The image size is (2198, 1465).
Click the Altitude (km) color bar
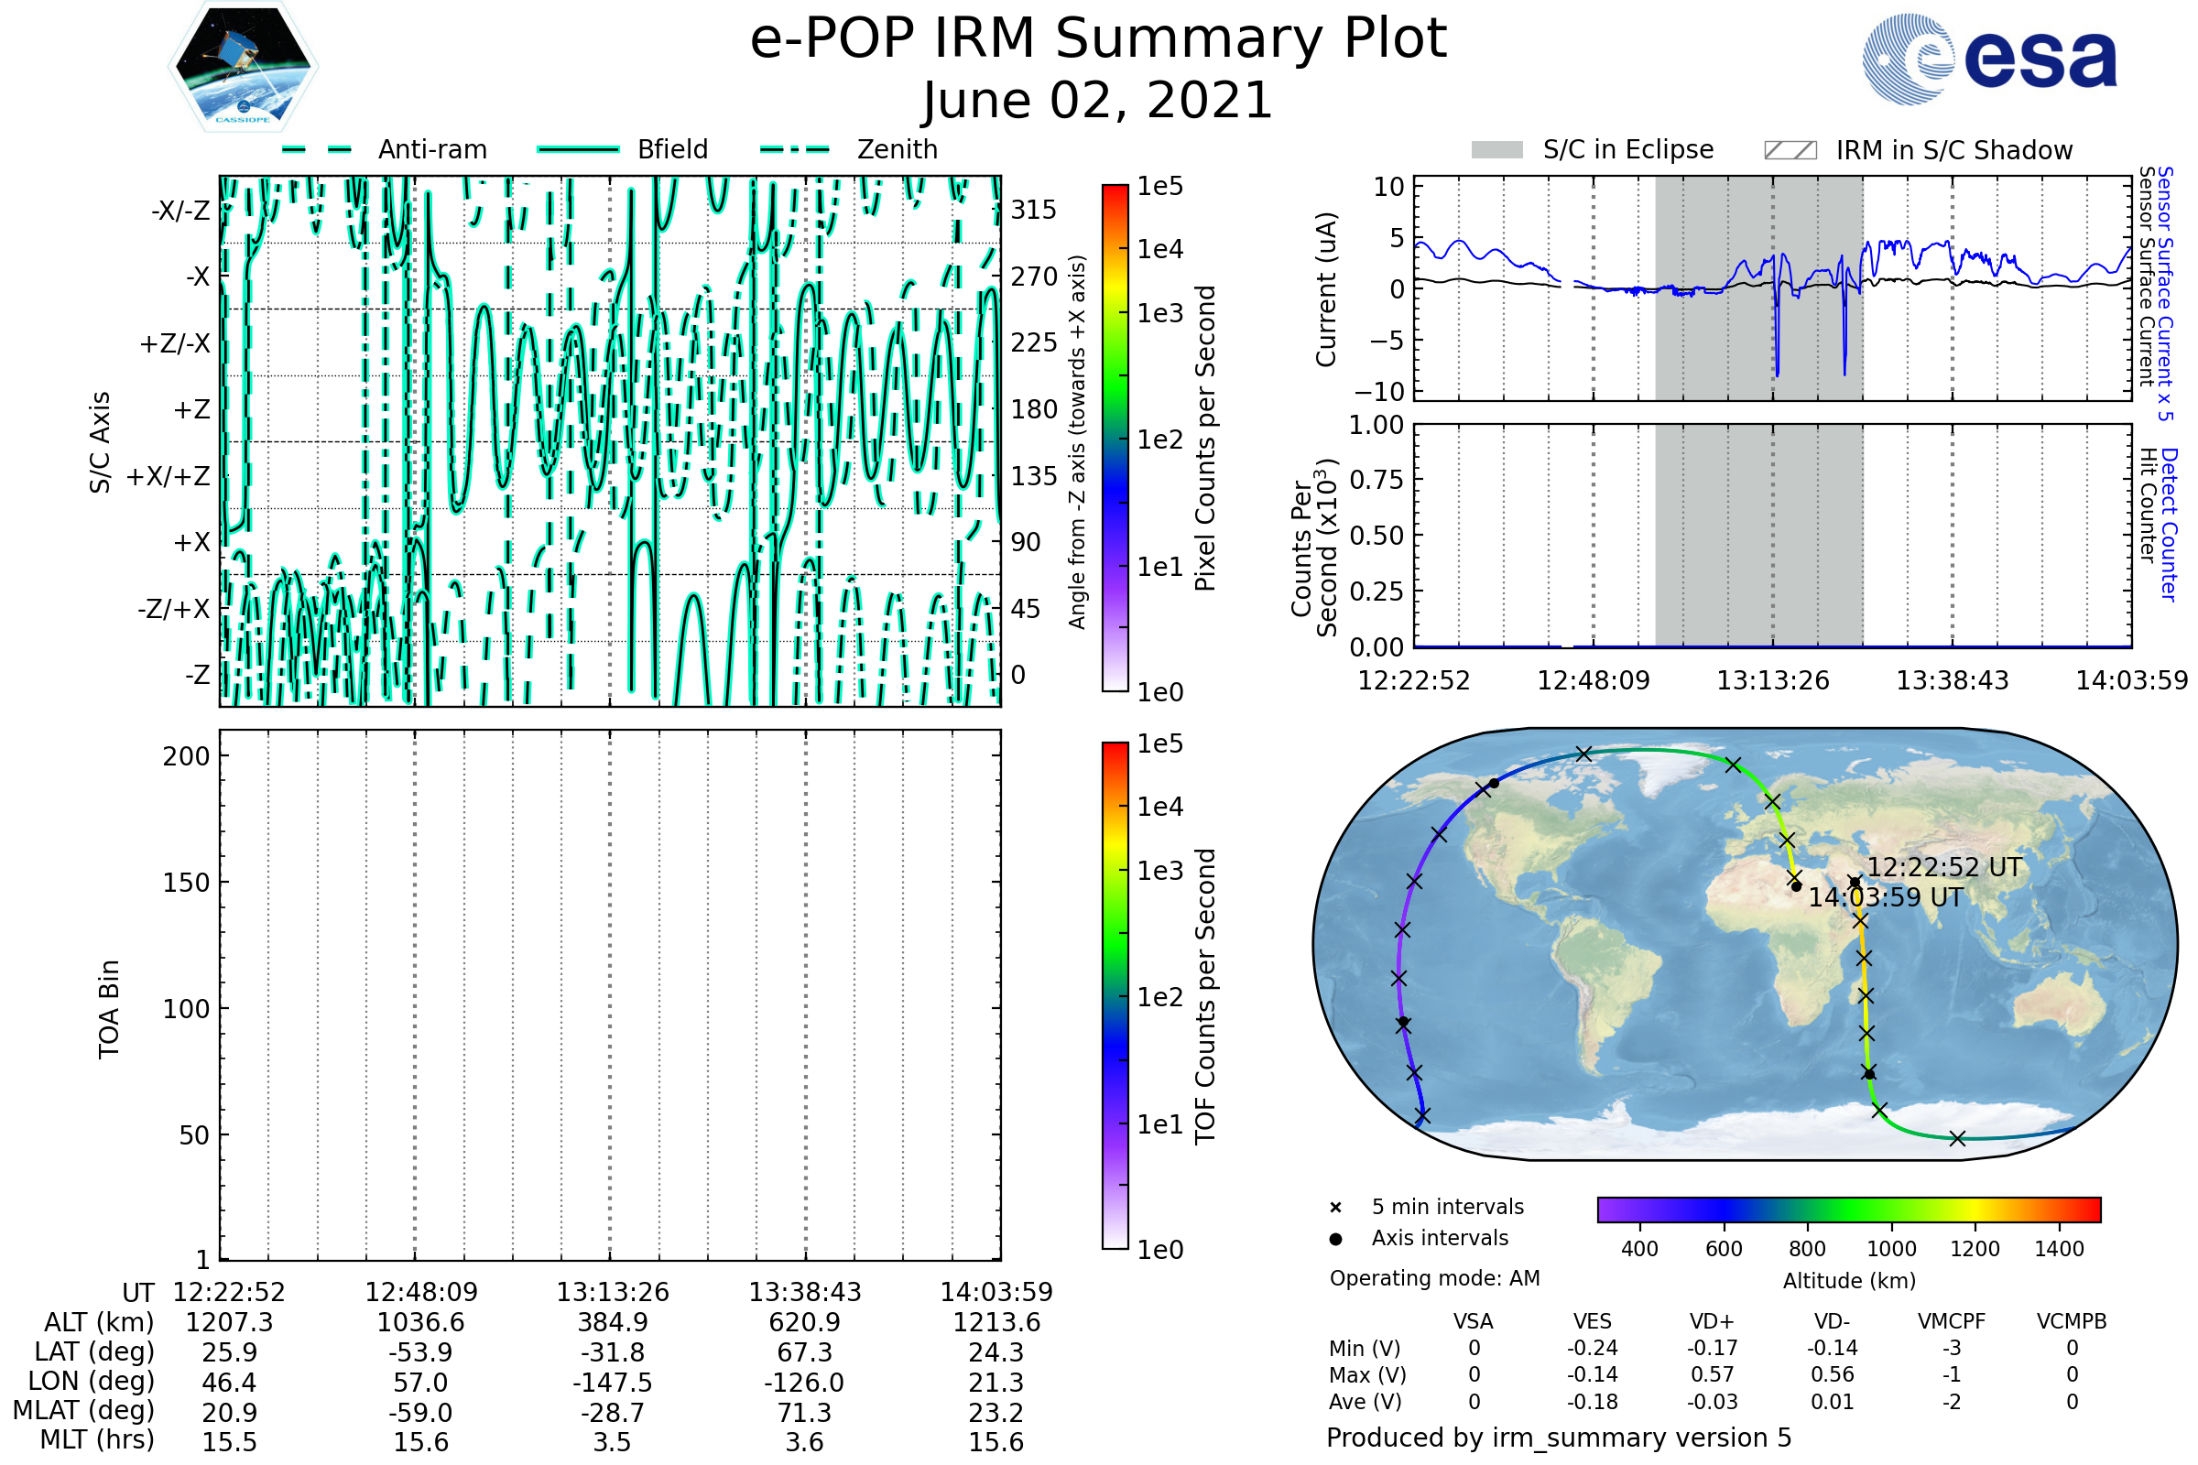(1848, 1209)
